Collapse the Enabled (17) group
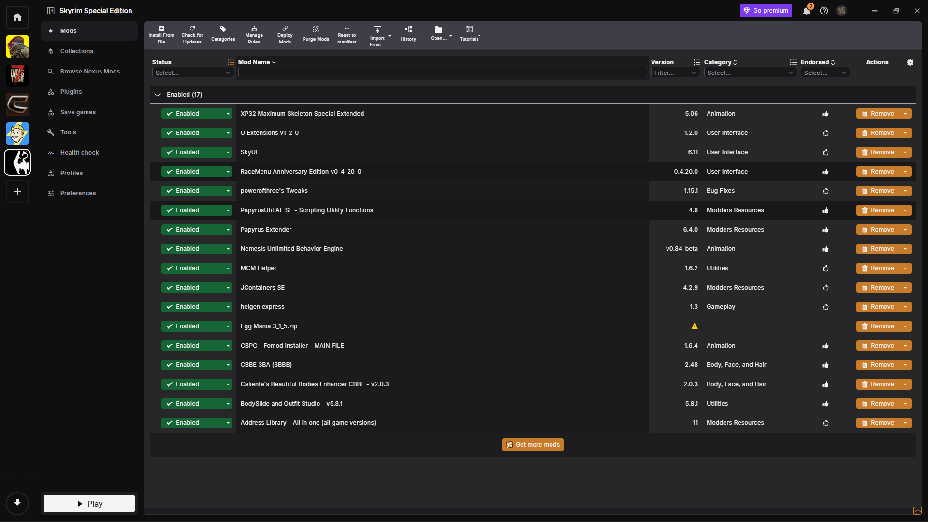The image size is (928, 522). tap(158, 95)
